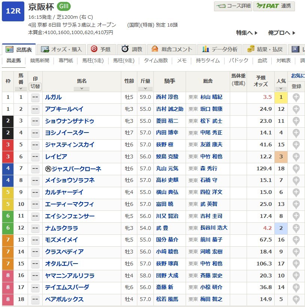Screen dimensions: 305x307
Task: Click the 12R race number badge
Action: (x=13, y=10)
